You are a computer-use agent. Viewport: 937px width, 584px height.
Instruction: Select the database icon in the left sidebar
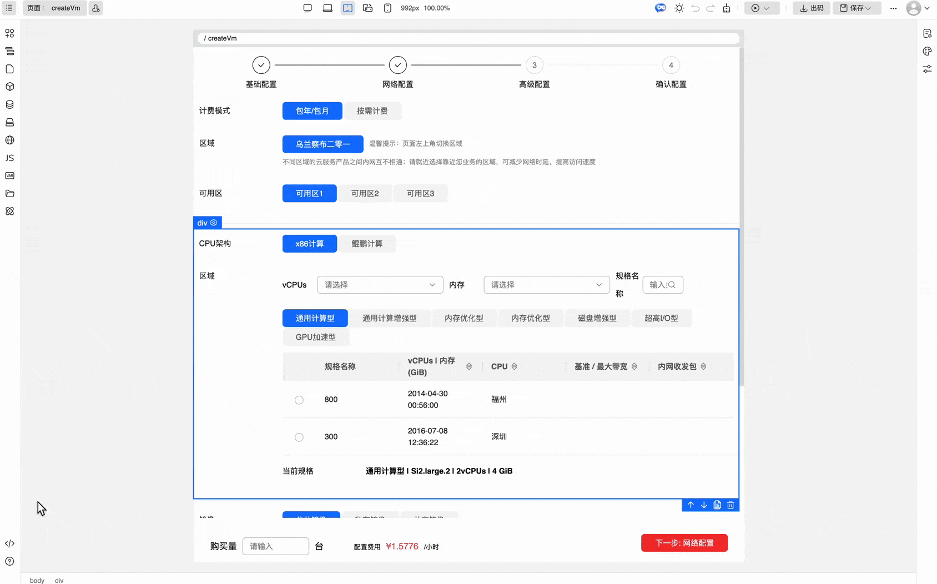(9, 104)
